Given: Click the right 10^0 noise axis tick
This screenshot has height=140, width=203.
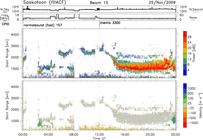Looking at the screenshot, I should pyautogui.click(x=183, y=11).
